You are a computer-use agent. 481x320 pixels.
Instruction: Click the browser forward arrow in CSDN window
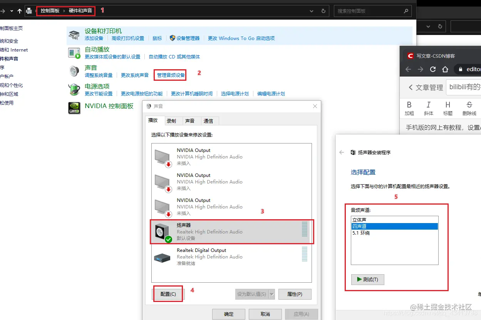tap(421, 69)
